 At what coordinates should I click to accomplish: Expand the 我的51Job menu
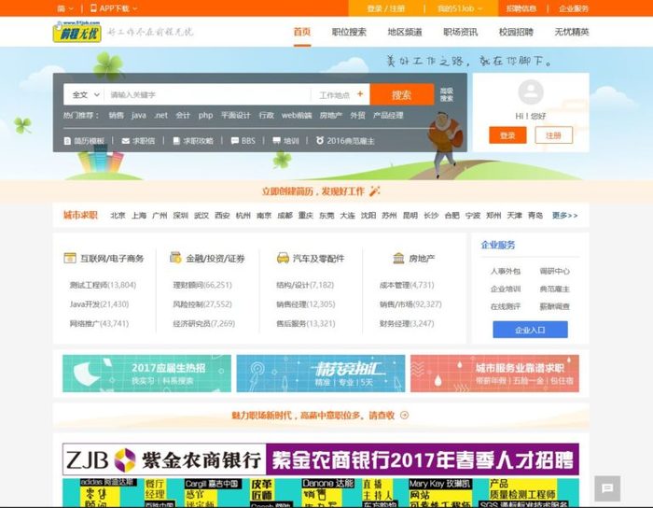[x=460, y=8]
